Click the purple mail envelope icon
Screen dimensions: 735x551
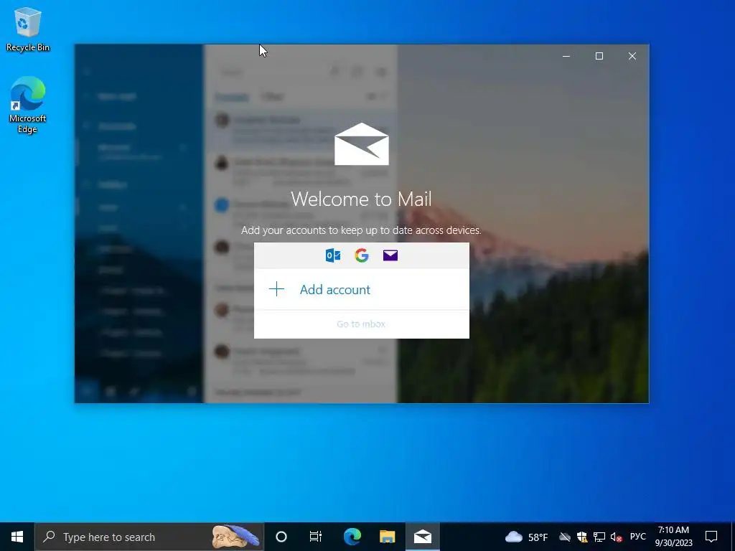pyautogui.click(x=390, y=255)
